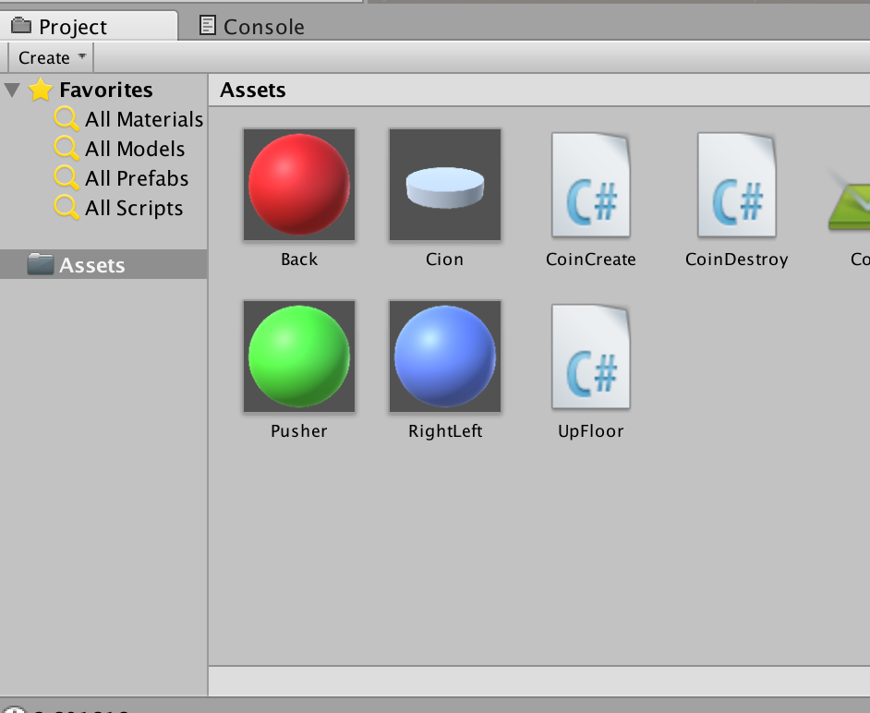Select the CoinCreate C# script icon
Image resolution: width=870 pixels, height=713 pixels.
[x=591, y=185]
